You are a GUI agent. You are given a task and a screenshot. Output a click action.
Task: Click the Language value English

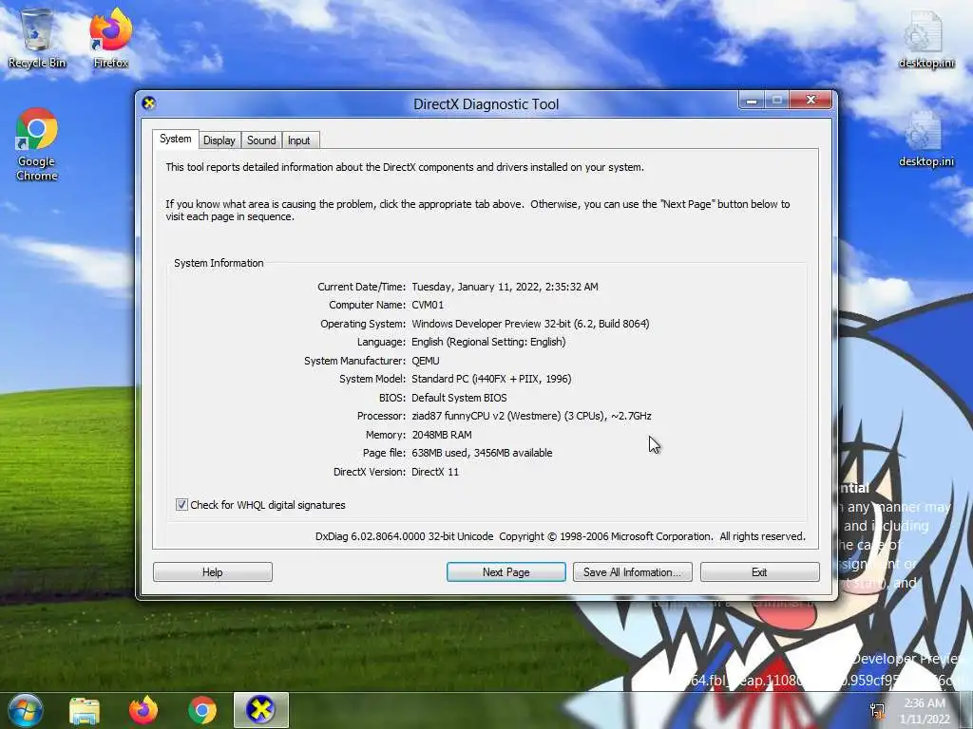tap(489, 342)
